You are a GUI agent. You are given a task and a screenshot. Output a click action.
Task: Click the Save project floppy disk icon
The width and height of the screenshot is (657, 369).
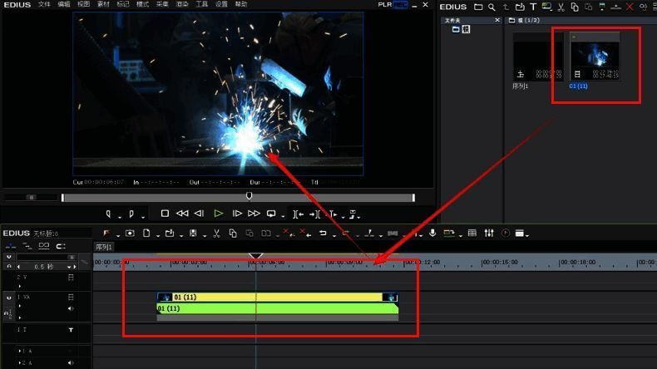point(193,234)
